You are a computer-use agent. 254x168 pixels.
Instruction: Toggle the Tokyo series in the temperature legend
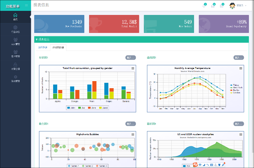(235, 85)
